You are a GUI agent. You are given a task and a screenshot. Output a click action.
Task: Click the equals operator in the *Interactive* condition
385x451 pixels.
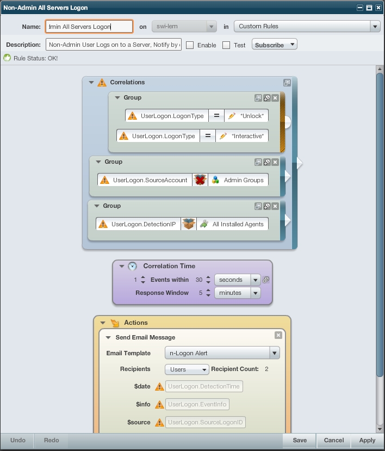click(208, 136)
